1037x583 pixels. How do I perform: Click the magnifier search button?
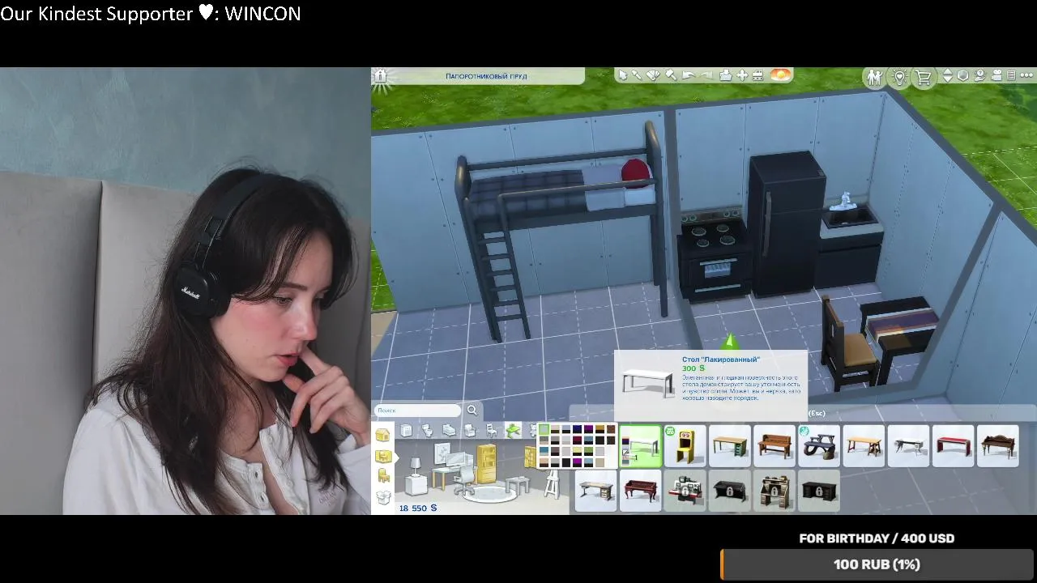472,411
